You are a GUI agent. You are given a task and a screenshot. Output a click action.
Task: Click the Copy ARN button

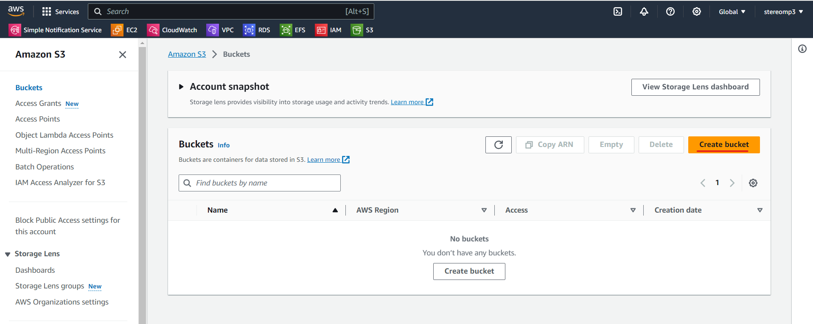pyautogui.click(x=550, y=145)
